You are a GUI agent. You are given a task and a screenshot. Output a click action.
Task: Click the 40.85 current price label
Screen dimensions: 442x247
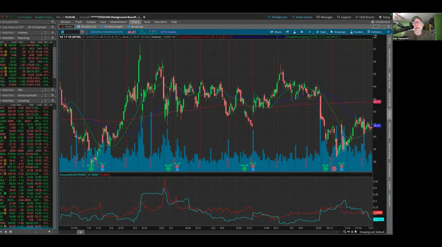click(377, 126)
